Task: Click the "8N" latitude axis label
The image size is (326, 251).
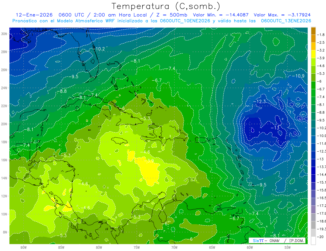Action: tap(5, 232)
